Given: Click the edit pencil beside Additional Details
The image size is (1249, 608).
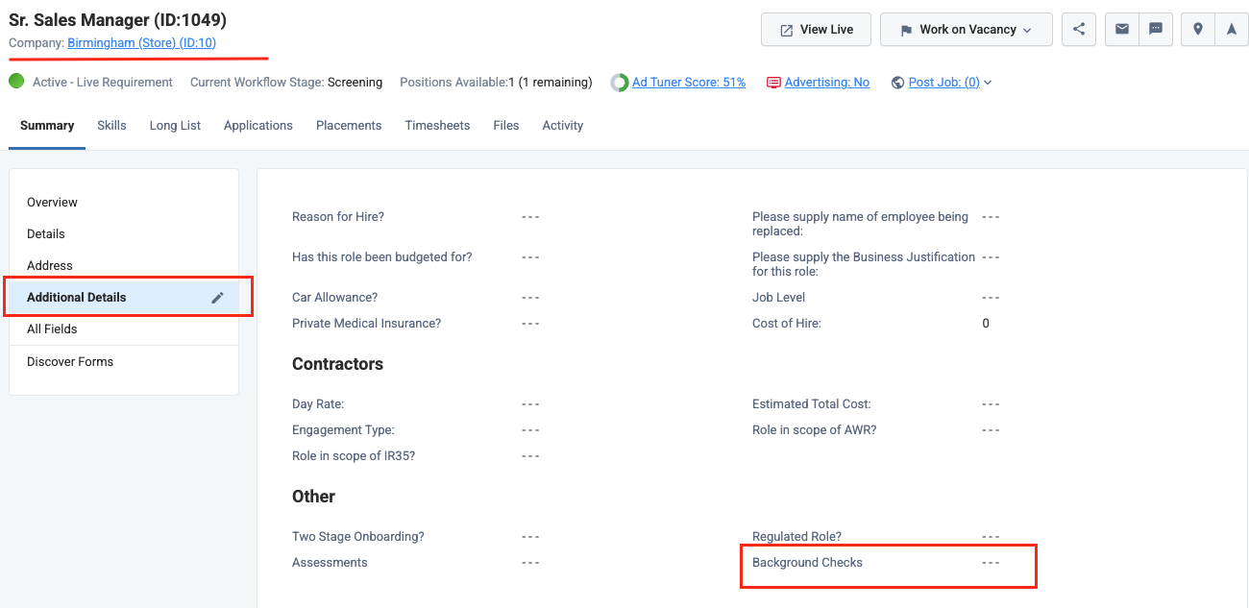Looking at the screenshot, I should [x=218, y=297].
